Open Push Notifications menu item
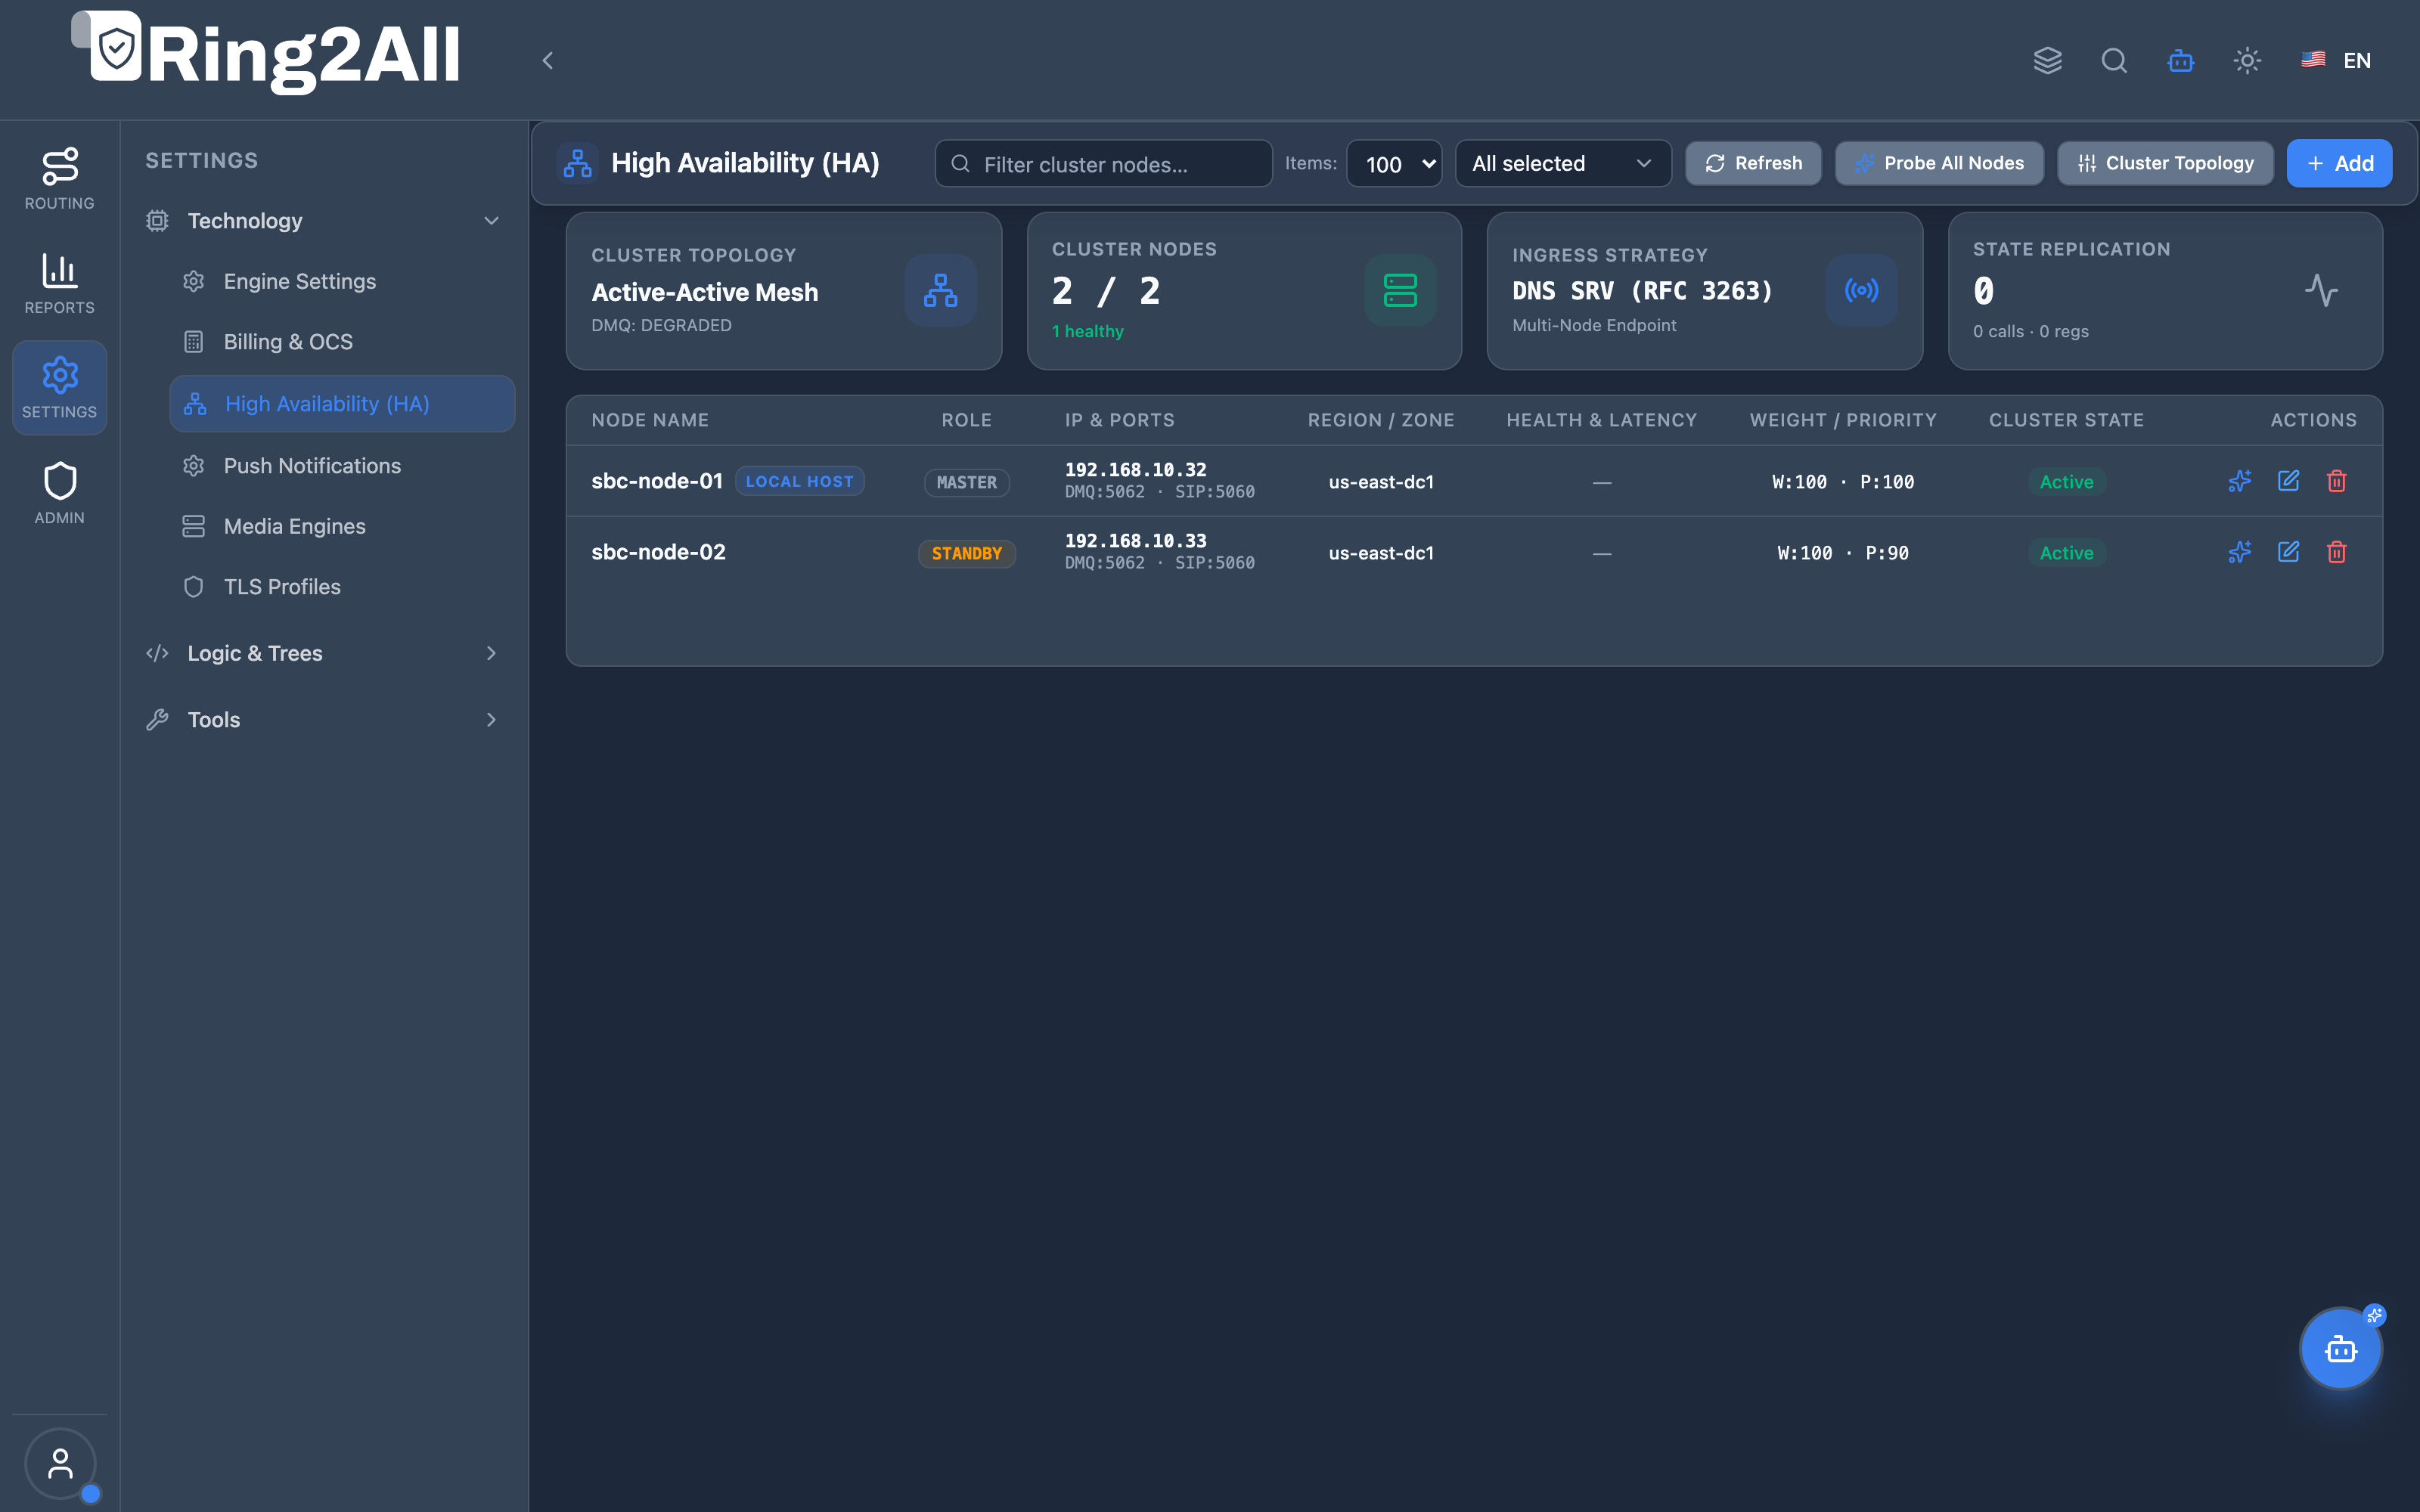The width and height of the screenshot is (2420, 1512). (x=342, y=466)
